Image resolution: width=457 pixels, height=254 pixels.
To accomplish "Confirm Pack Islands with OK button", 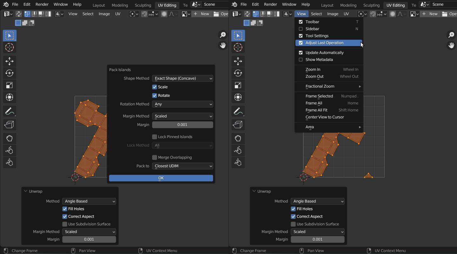I will (161, 178).
